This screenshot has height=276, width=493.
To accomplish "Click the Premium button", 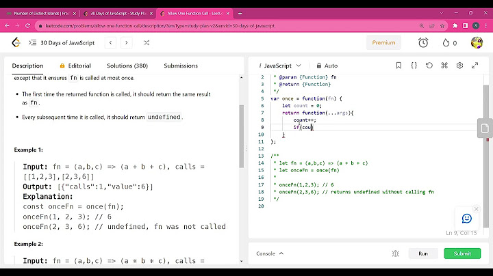I will pos(383,42).
